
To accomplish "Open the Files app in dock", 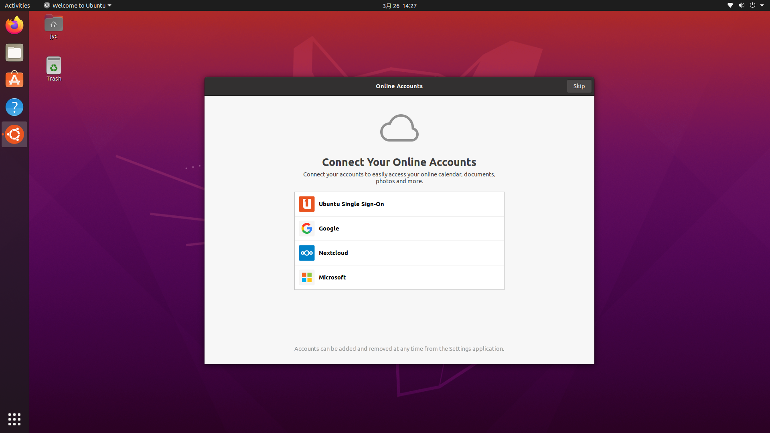I will [14, 53].
